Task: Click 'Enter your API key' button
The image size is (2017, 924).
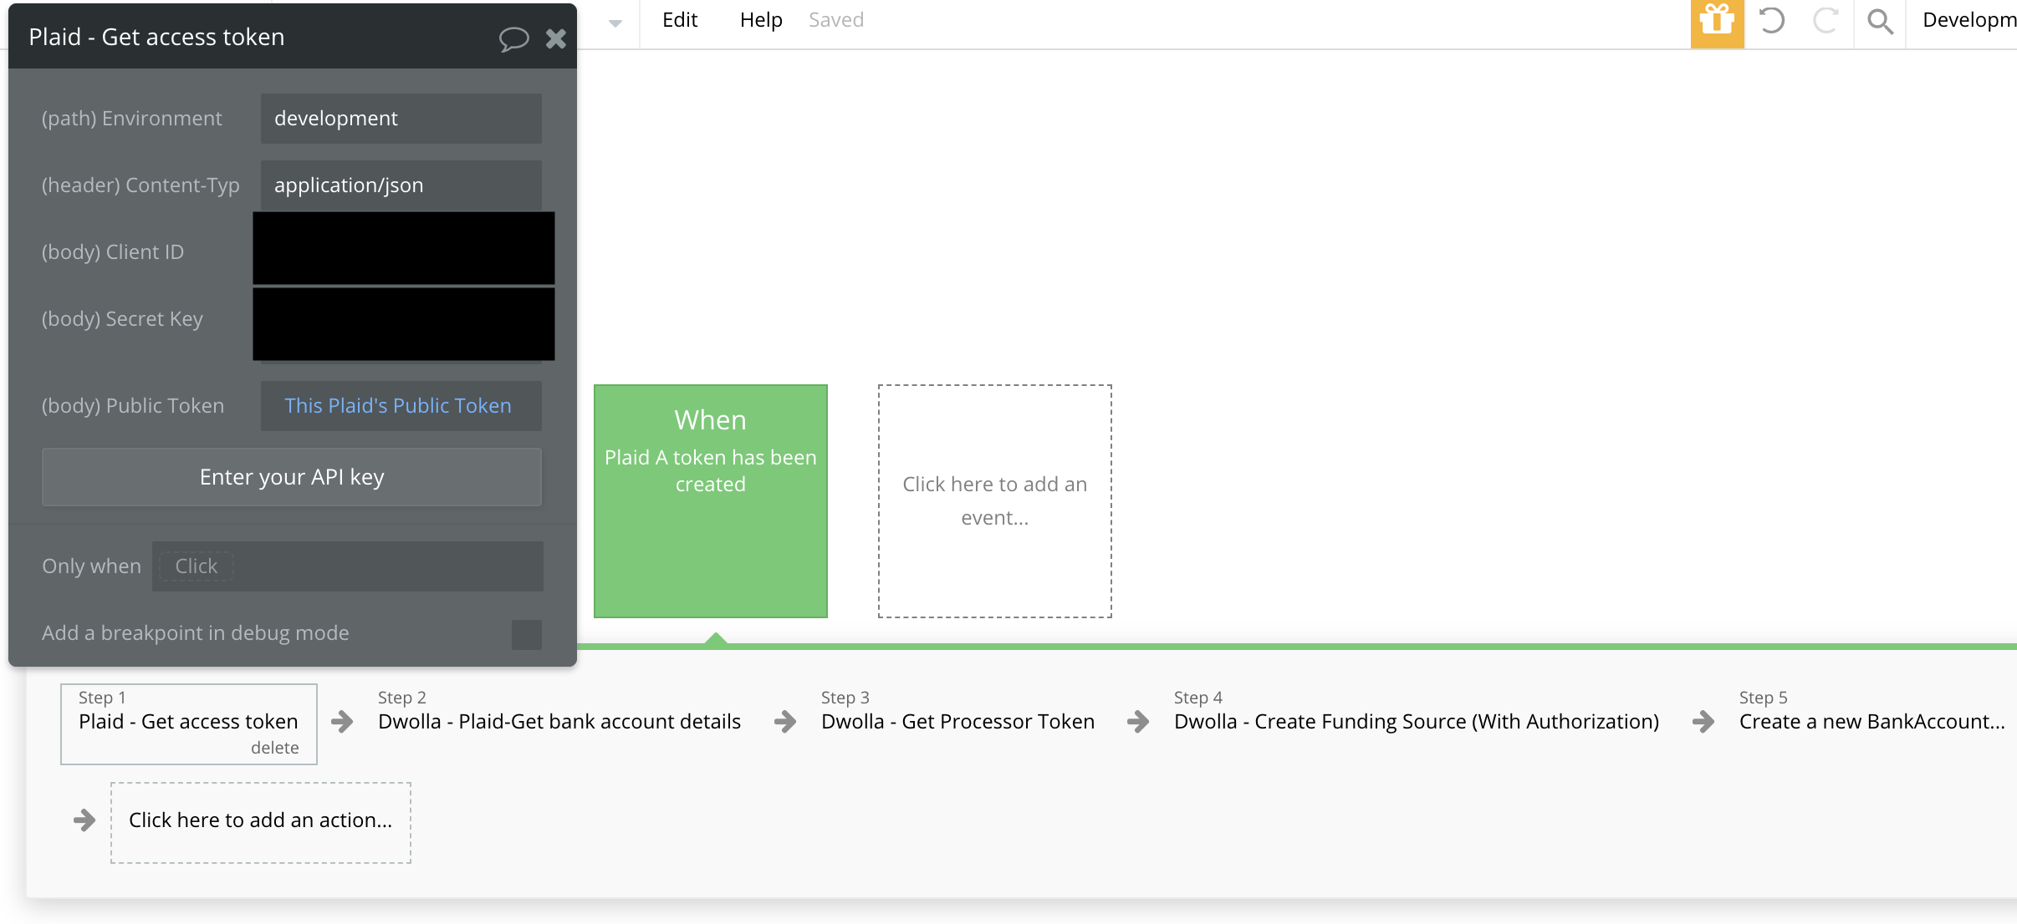Action: [x=292, y=477]
